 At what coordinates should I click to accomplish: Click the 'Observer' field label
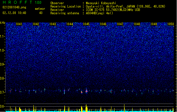pos(57,3)
